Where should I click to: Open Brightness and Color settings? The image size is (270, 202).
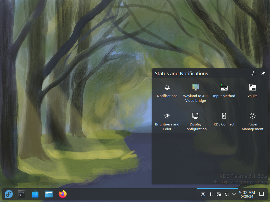coord(167,122)
